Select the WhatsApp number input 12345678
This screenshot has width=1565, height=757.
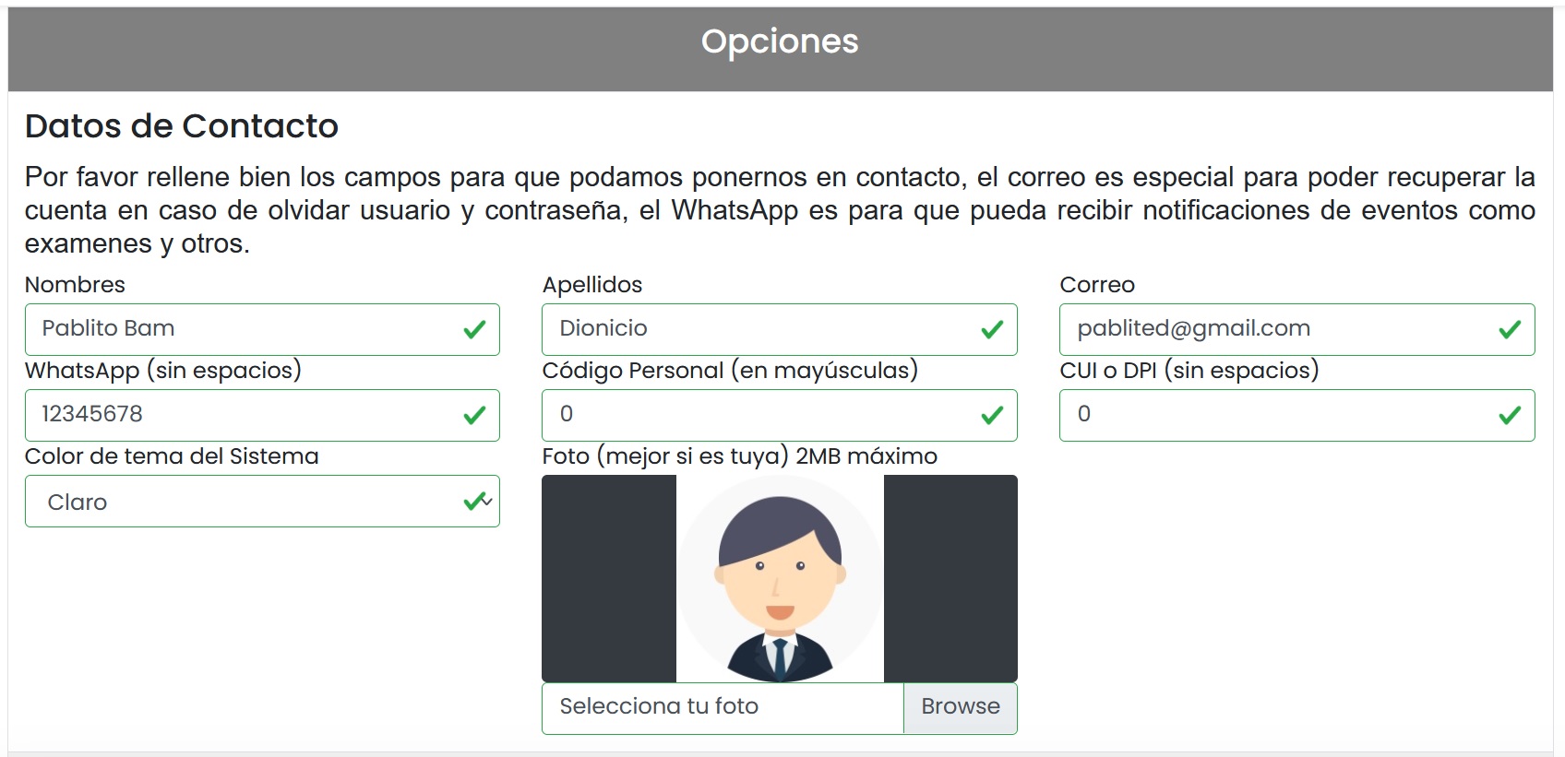click(x=262, y=415)
